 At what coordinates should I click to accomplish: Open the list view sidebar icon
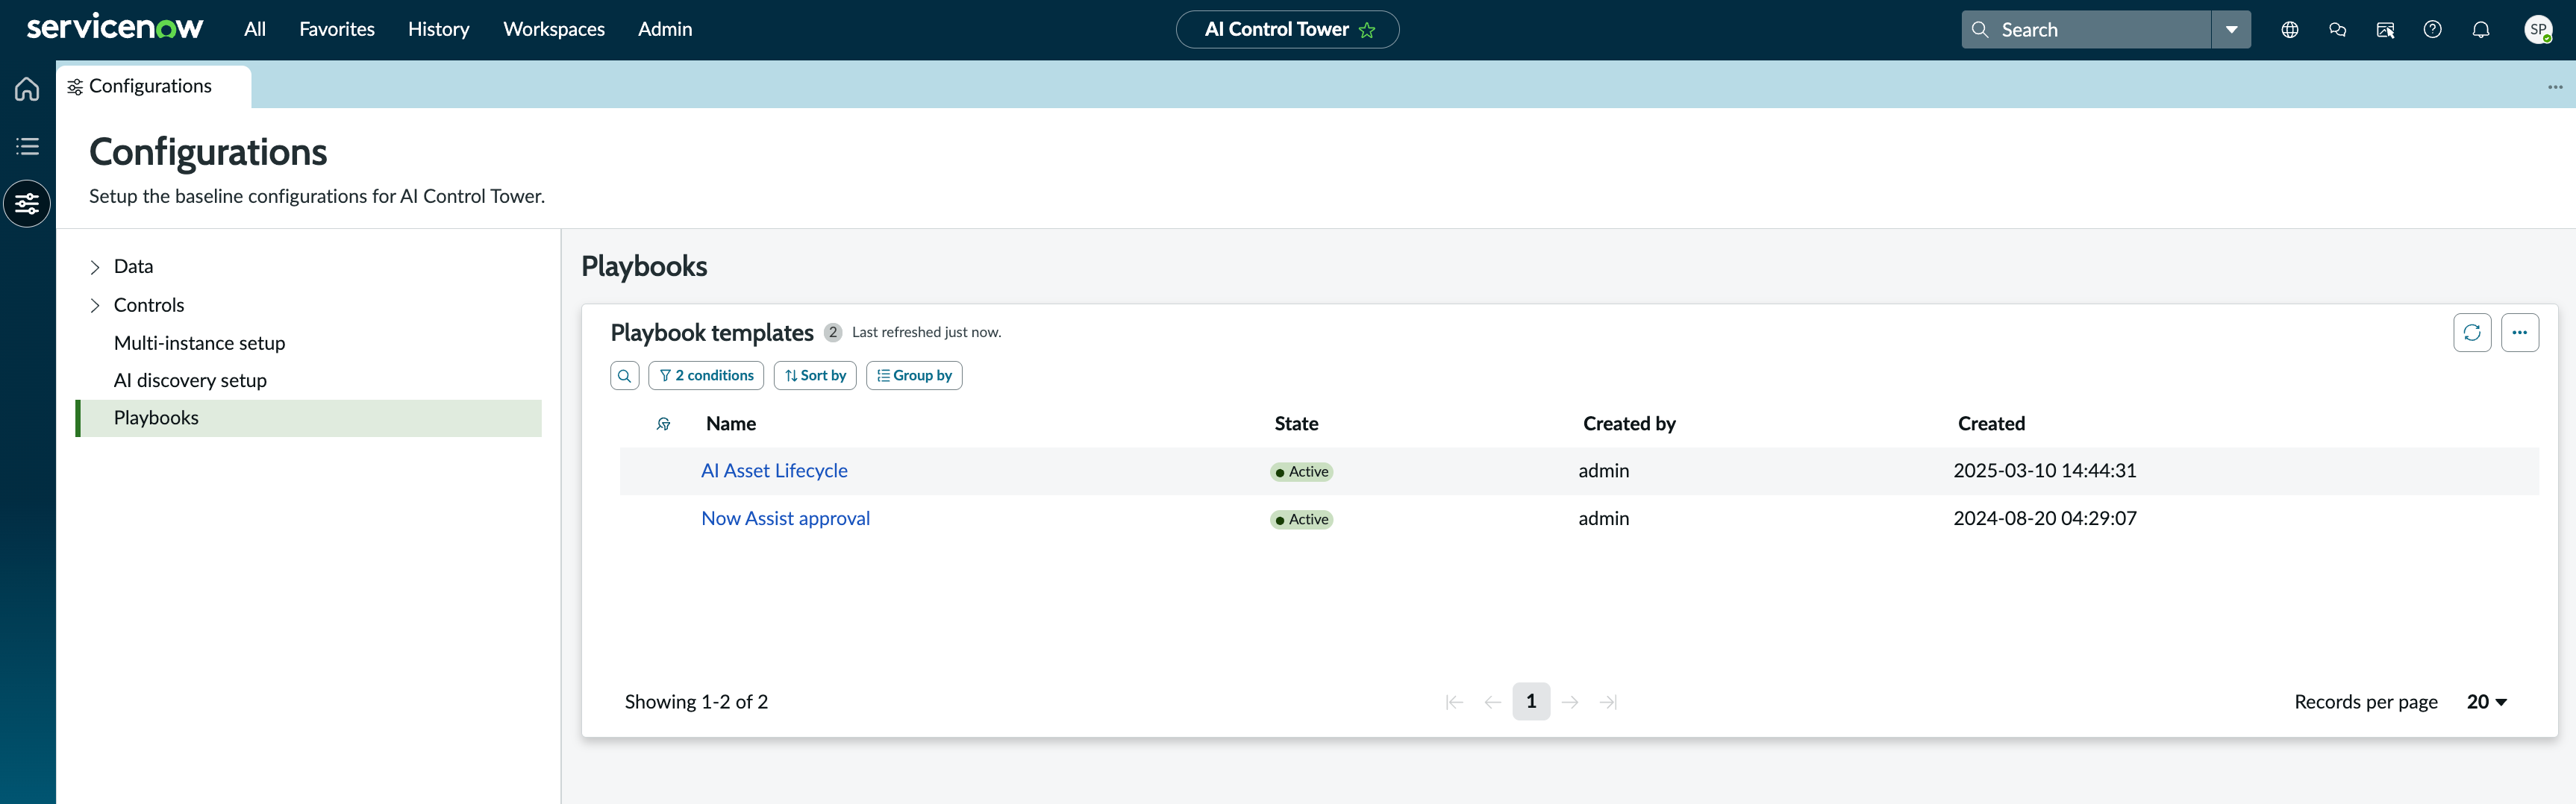click(27, 146)
